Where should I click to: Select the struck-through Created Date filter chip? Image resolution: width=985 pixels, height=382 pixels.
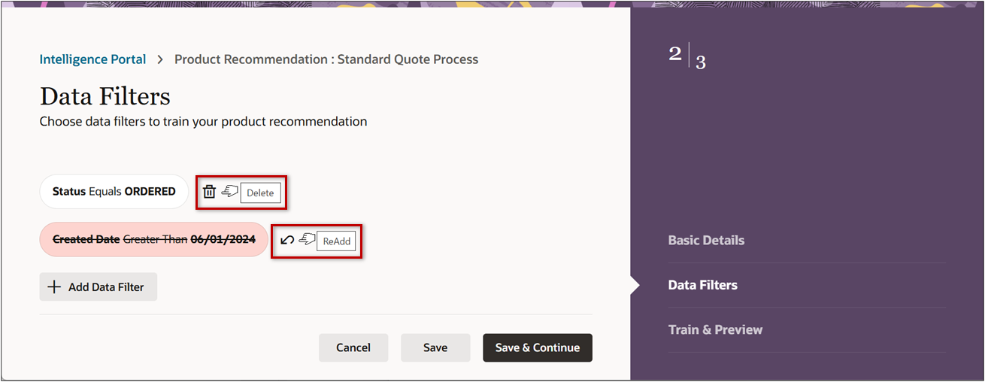click(153, 239)
